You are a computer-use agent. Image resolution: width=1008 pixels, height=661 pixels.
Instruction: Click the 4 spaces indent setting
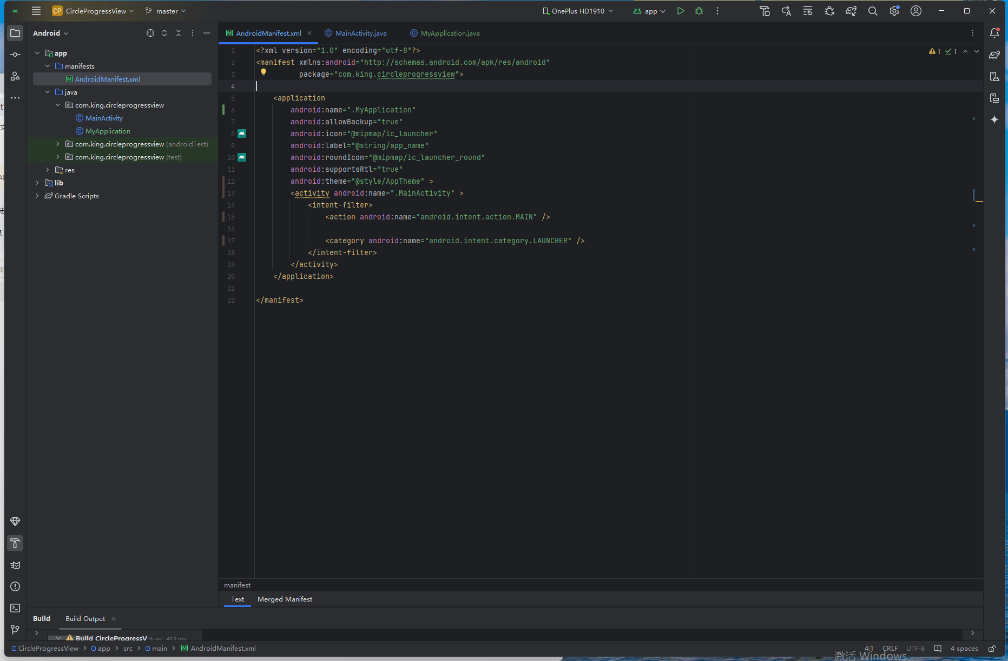pos(964,649)
